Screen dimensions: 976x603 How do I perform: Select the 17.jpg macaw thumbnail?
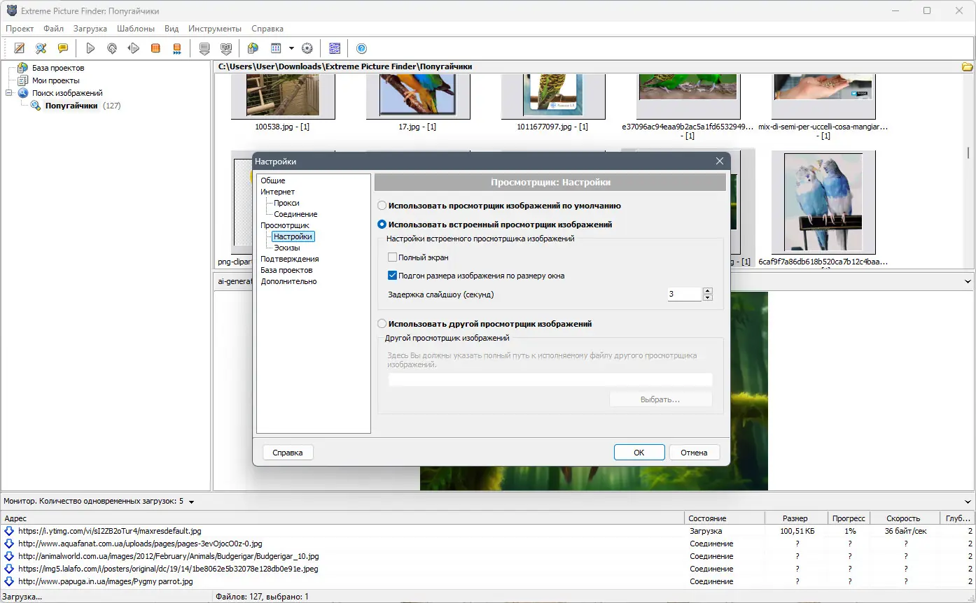pos(418,96)
